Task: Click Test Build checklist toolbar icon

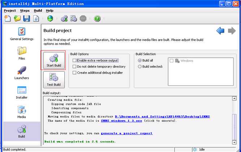Action: coord(73,18)
